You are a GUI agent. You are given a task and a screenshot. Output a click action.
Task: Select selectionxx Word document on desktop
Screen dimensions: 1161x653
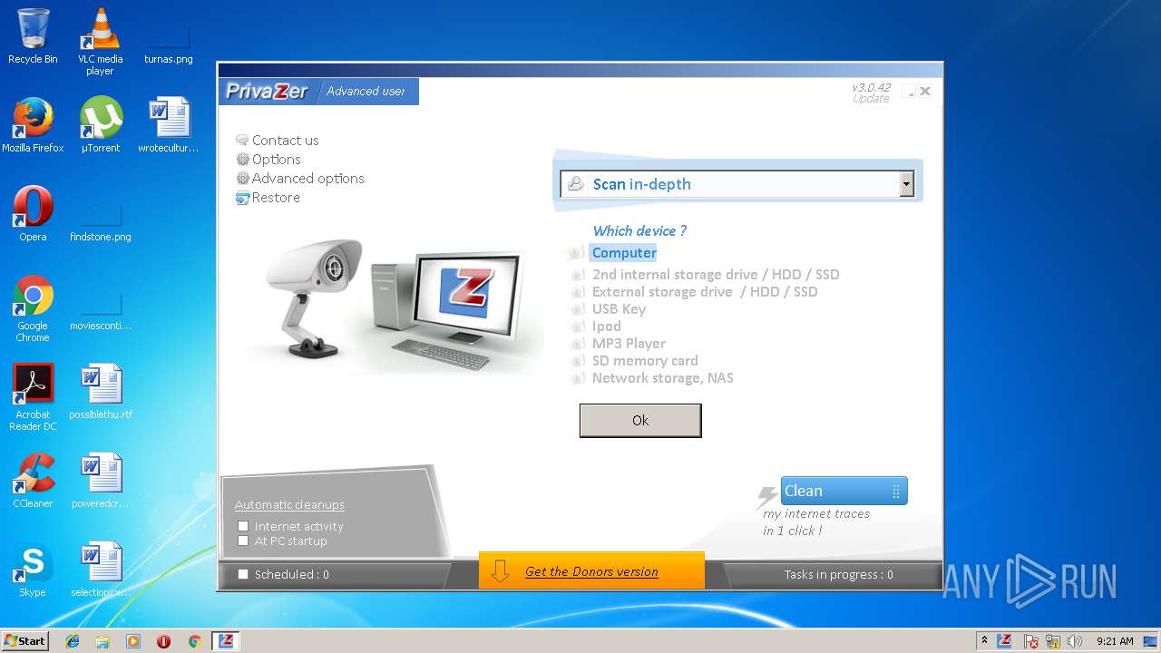pos(100,570)
